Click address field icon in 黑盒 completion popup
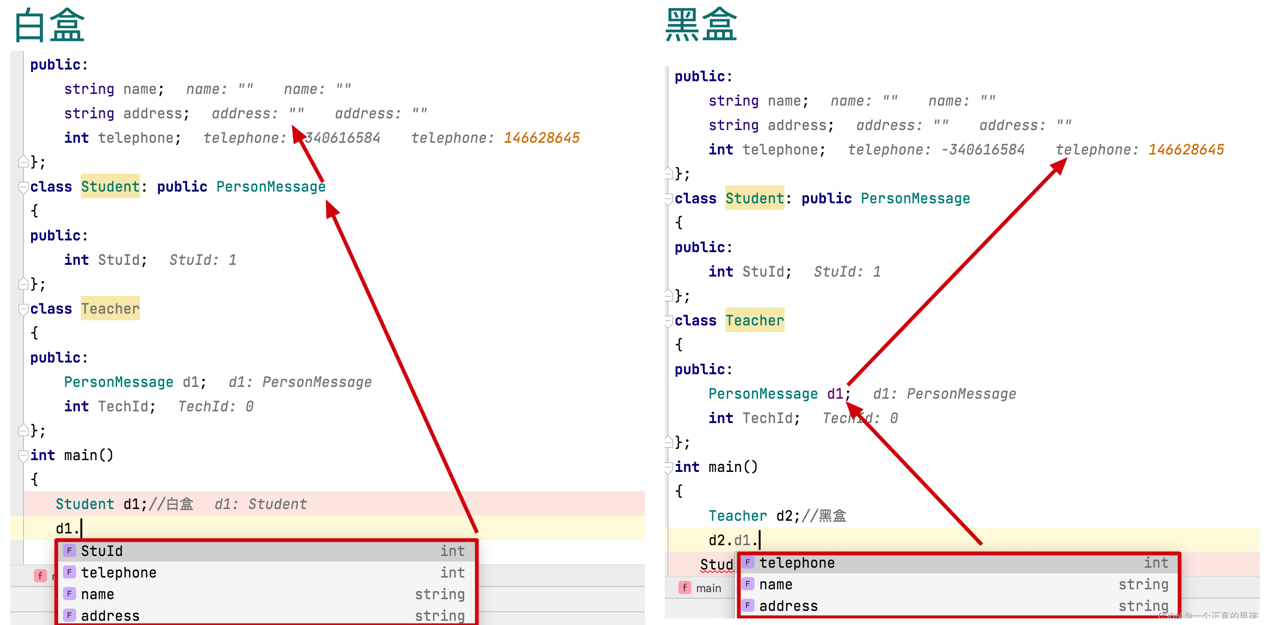This screenshot has width=1265, height=625. click(747, 605)
